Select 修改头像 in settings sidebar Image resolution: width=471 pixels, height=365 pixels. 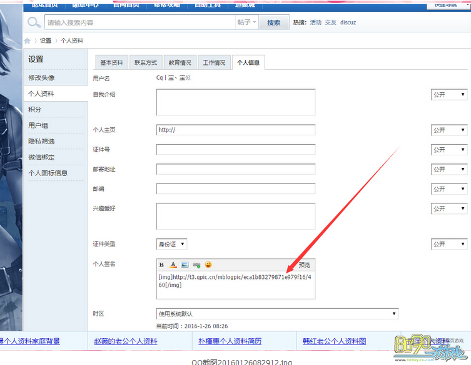click(x=41, y=78)
